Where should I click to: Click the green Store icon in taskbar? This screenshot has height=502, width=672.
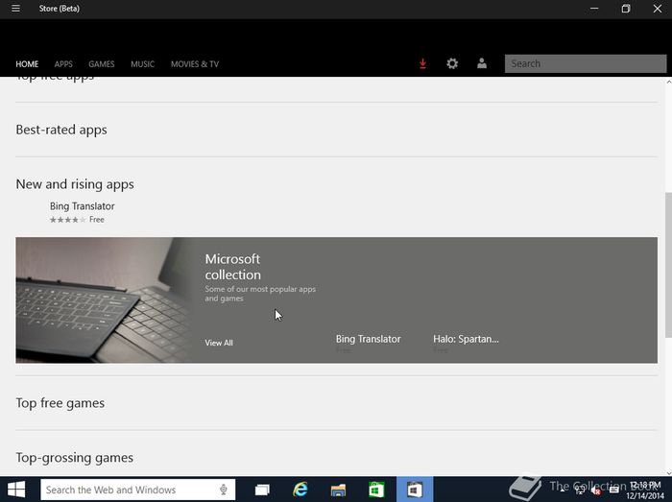(x=376, y=490)
